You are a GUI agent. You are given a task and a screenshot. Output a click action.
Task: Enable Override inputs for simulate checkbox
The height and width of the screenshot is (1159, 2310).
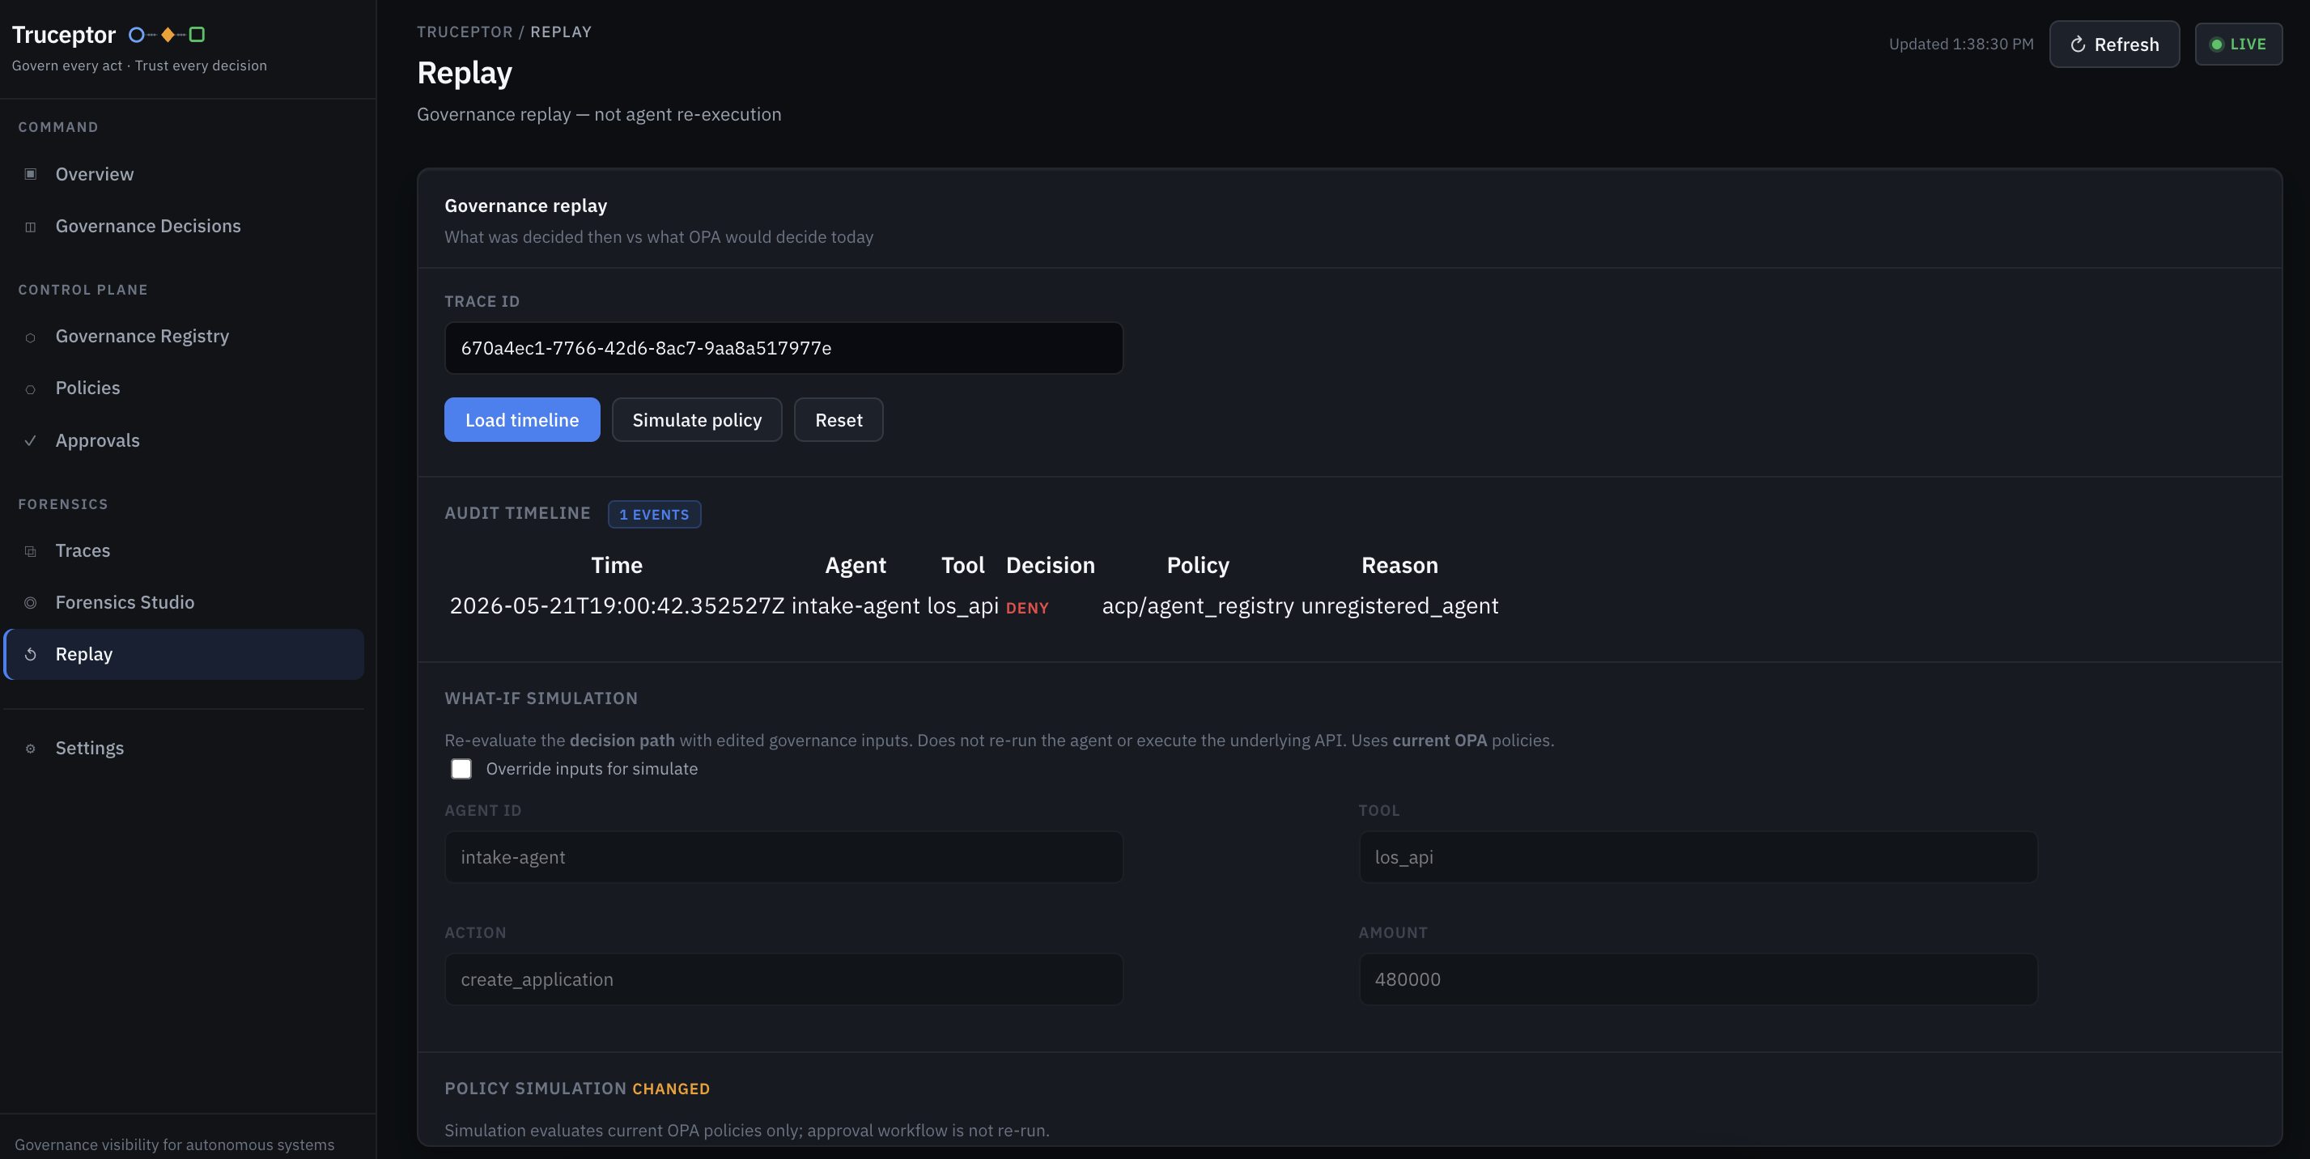tap(461, 769)
